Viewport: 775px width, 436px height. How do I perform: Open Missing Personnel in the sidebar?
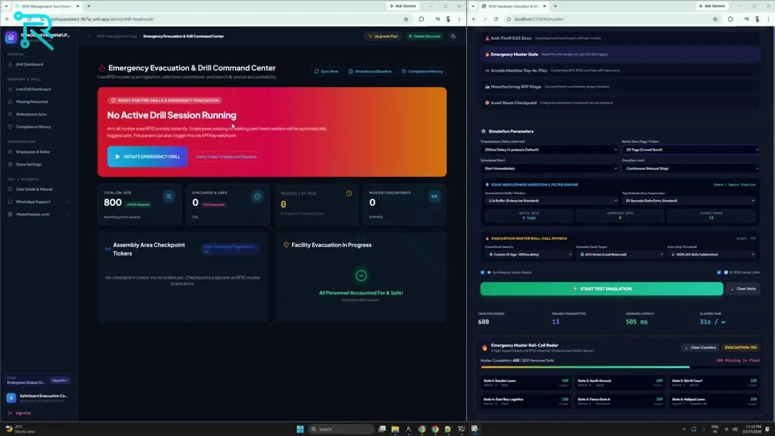[32, 102]
